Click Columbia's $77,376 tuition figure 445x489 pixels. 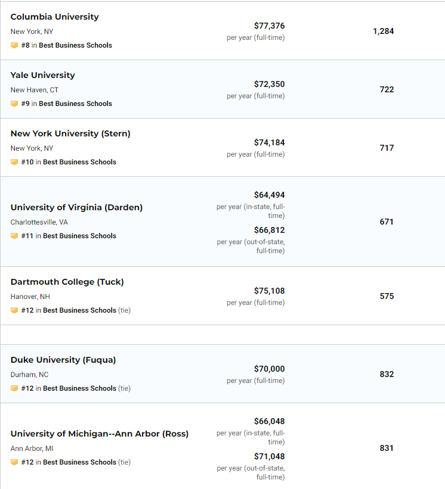pyautogui.click(x=270, y=26)
